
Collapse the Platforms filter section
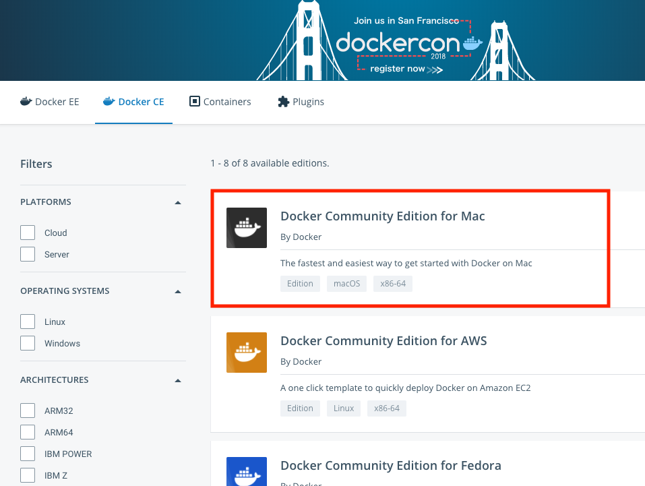[x=178, y=202]
